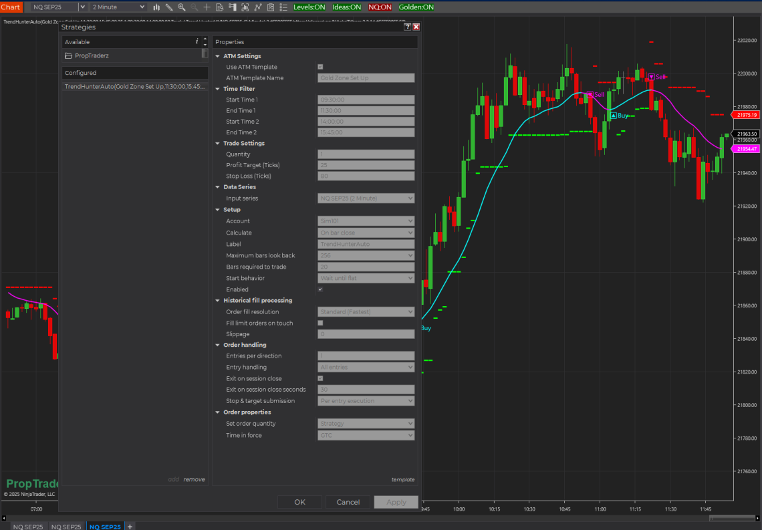Click the greyed zoom out magnifier icon

195,7
